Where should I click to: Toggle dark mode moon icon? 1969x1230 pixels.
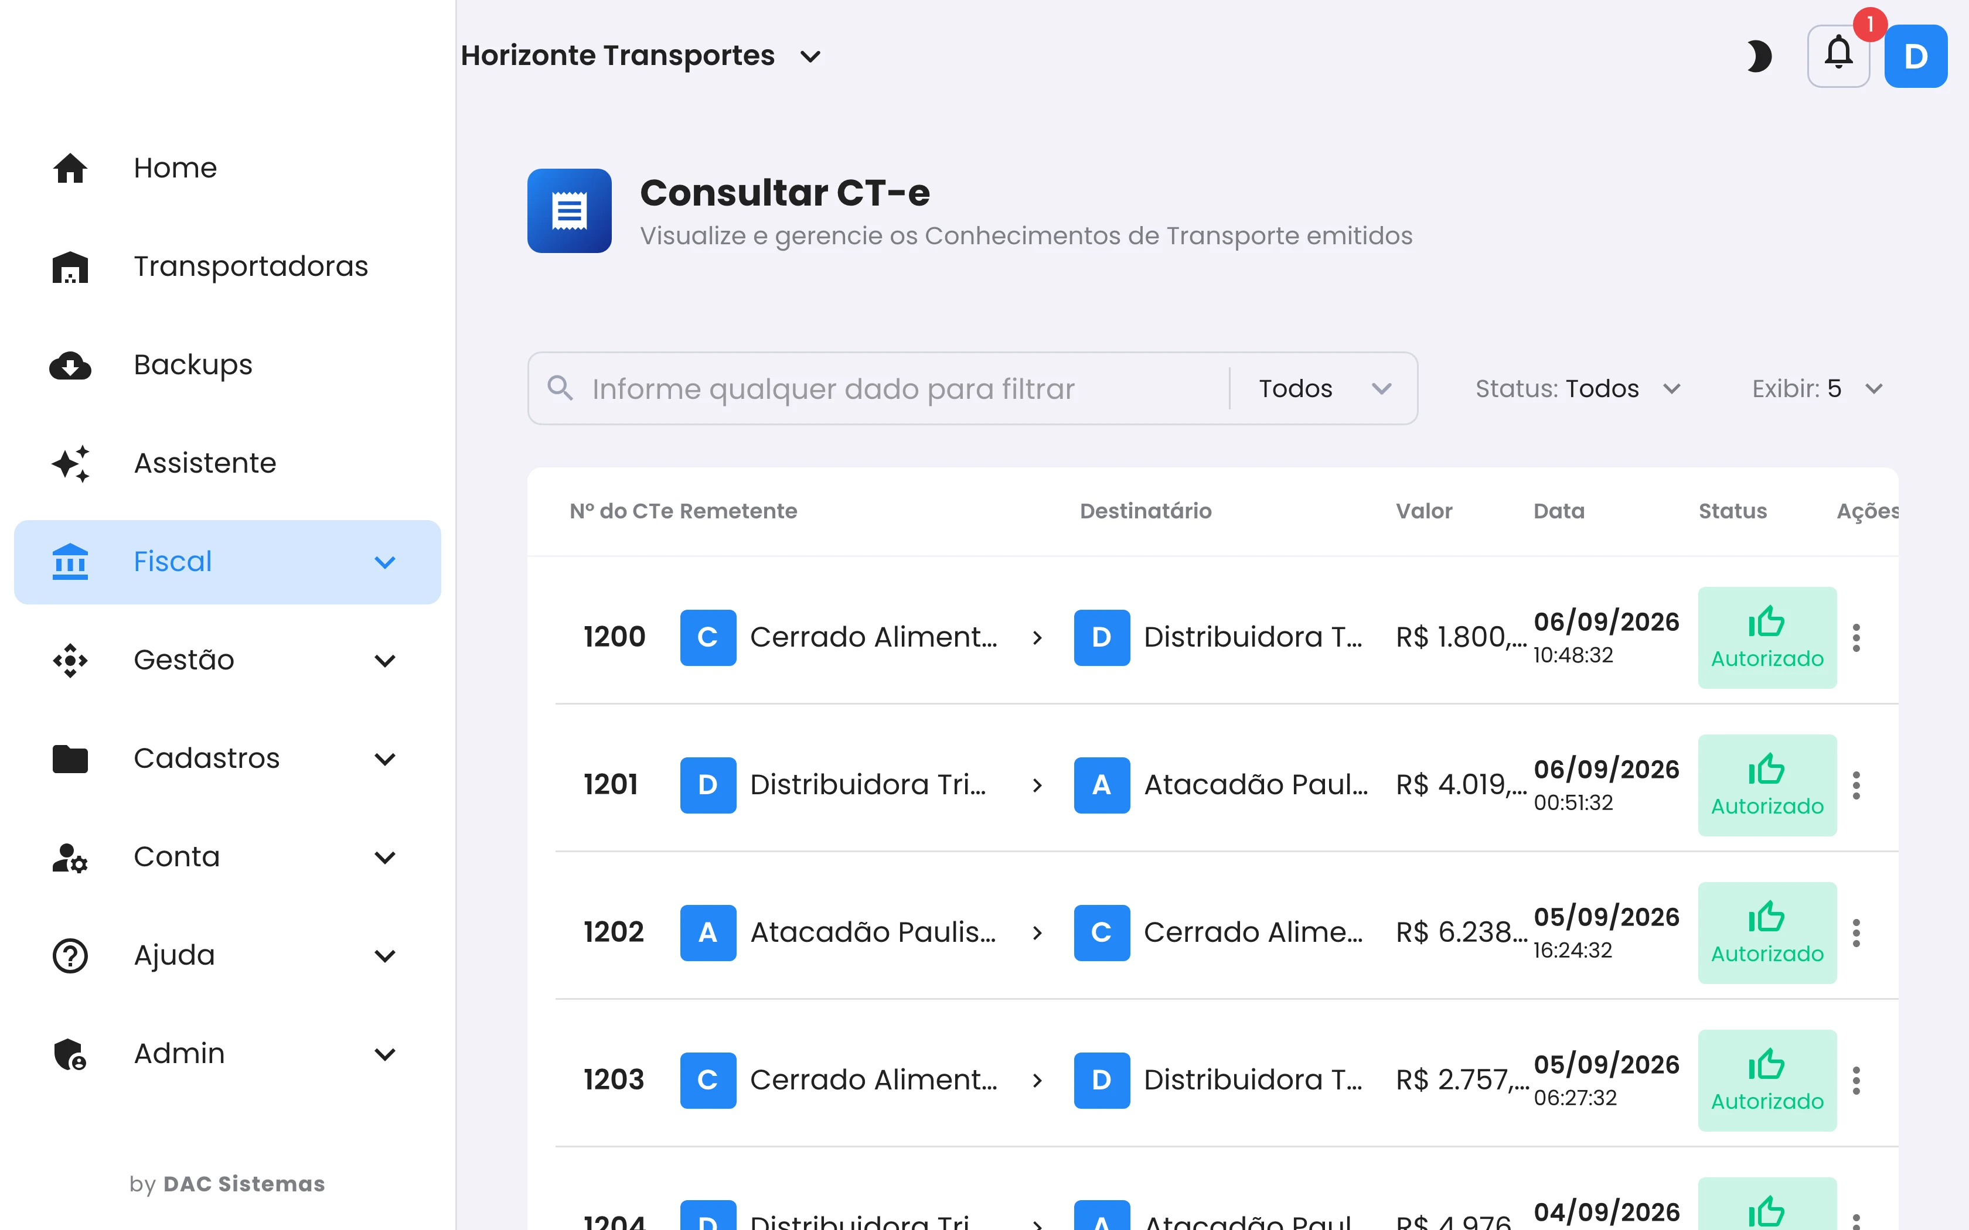[1758, 56]
